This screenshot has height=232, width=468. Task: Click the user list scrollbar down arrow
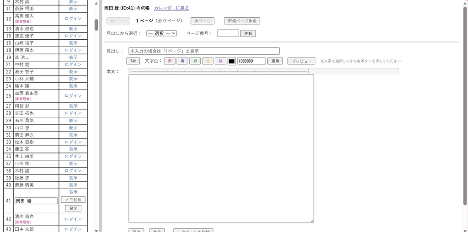(x=96, y=231)
